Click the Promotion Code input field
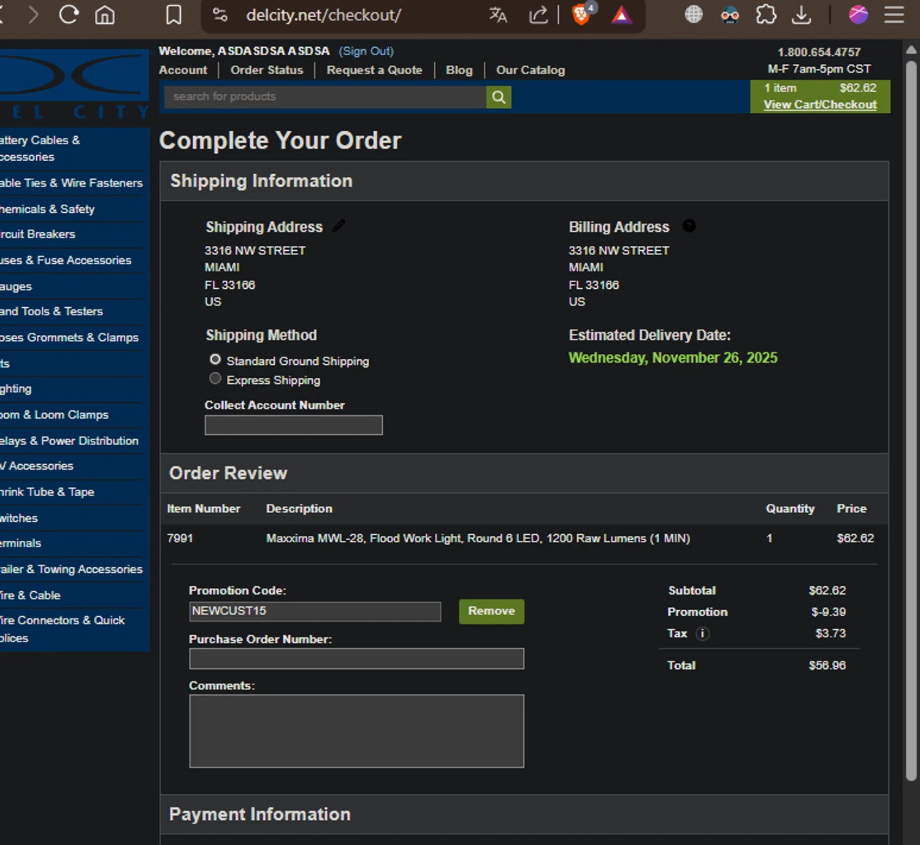Viewport: 920px width, 845px height. click(x=315, y=611)
